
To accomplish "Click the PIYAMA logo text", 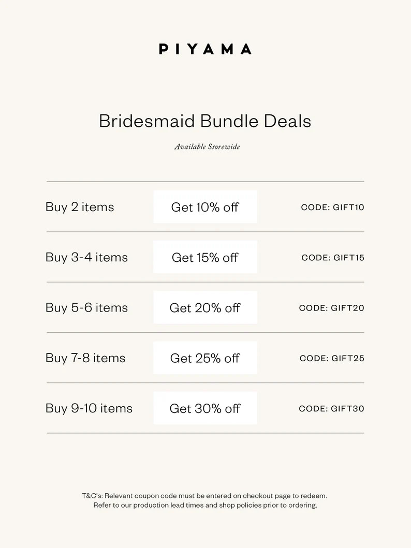I will point(205,49).
